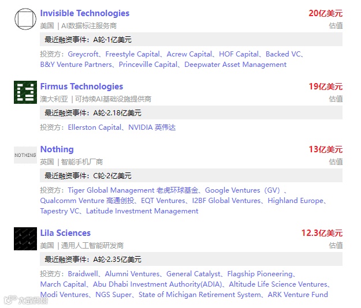
Task: Open the Lila Sciences title link
Action: coord(65,233)
